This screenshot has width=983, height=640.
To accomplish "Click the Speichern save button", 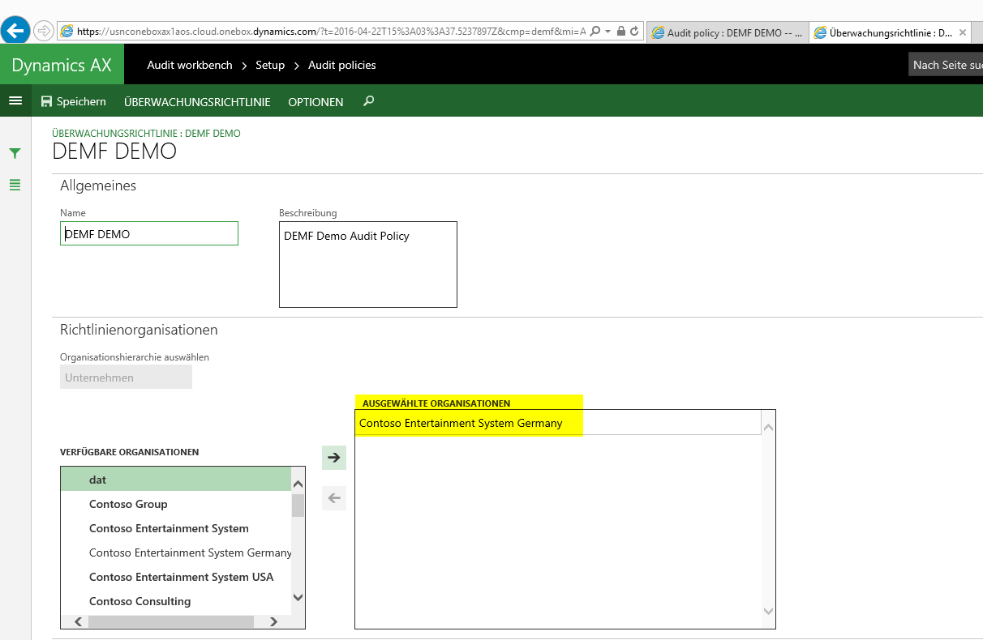I will tap(73, 101).
